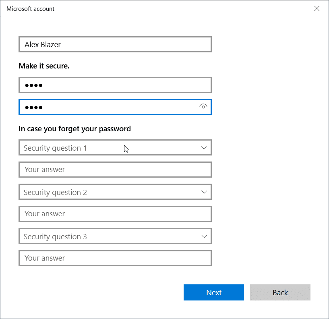Click the masked dots in the first password field
Image resolution: width=329 pixels, height=319 pixels.
click(34, 85)
